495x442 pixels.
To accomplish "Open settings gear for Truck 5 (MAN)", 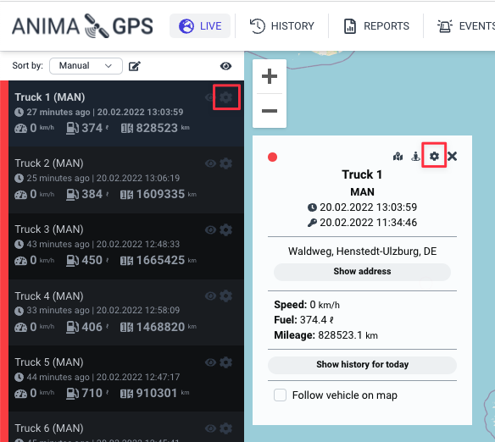I will pyautogui.click(x=226, y=362).
